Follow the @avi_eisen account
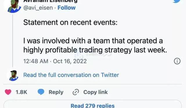The image size is (186, 108). point(67,8)
